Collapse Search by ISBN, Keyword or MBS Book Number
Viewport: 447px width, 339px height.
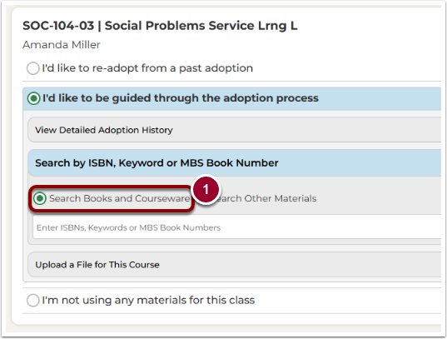[235, 163]
